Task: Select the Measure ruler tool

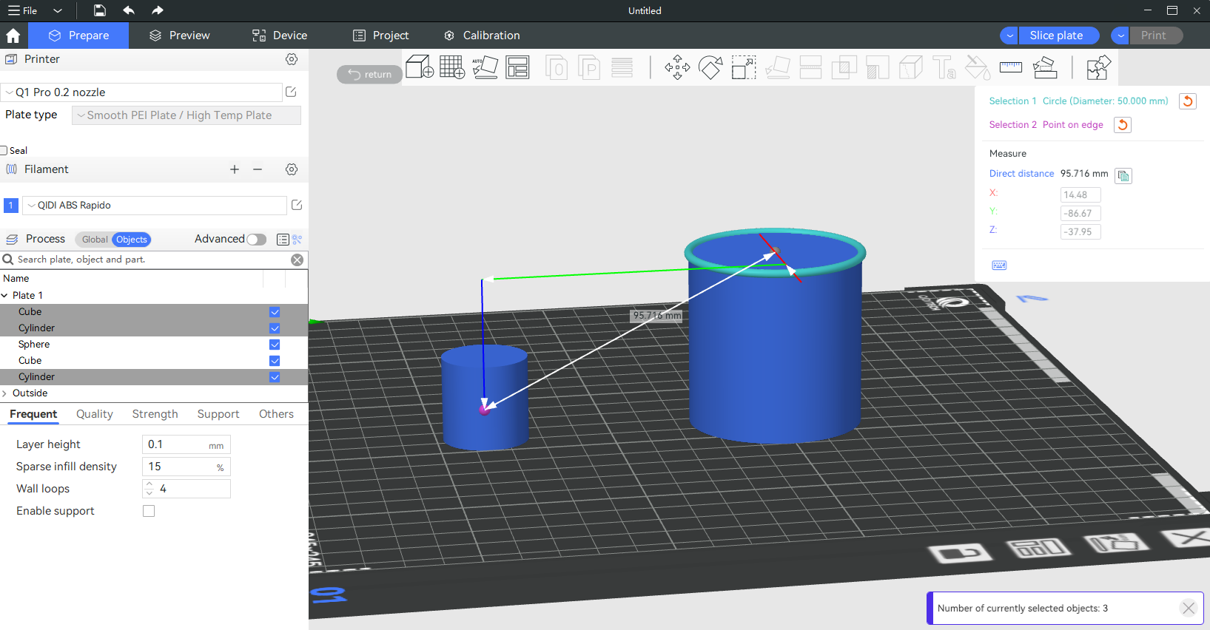Action: click(1010, 67)
